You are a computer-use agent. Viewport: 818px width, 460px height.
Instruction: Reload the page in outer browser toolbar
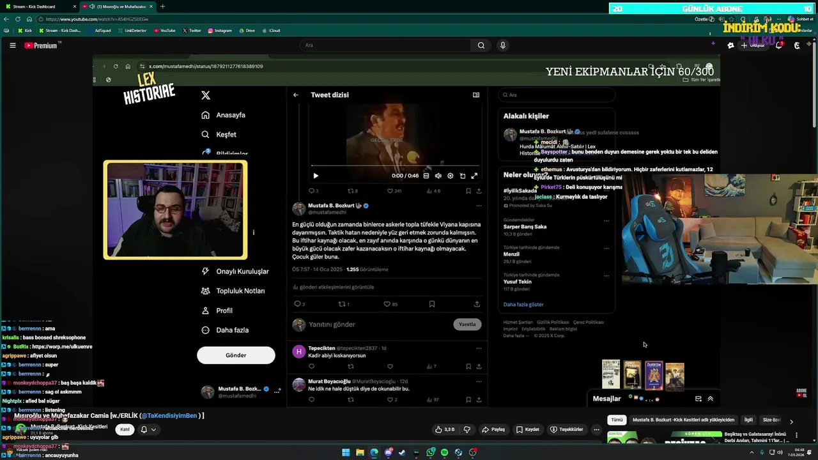(x=18, y=19)
